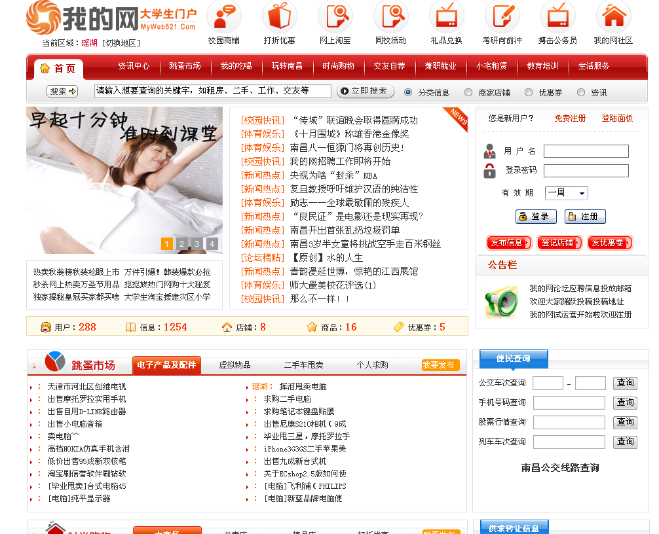Click the 用户 count face icon
This screenshot has height=534, width=659.
46,327
